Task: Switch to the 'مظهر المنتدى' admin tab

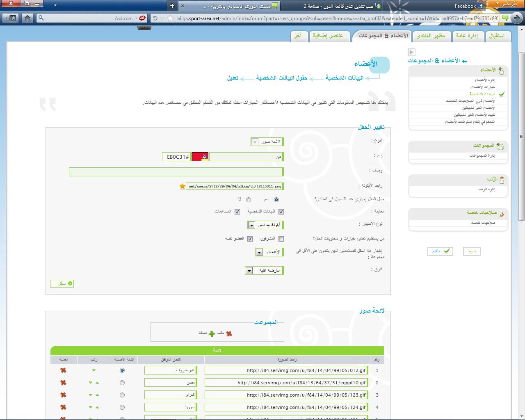Action: (431, 36)
